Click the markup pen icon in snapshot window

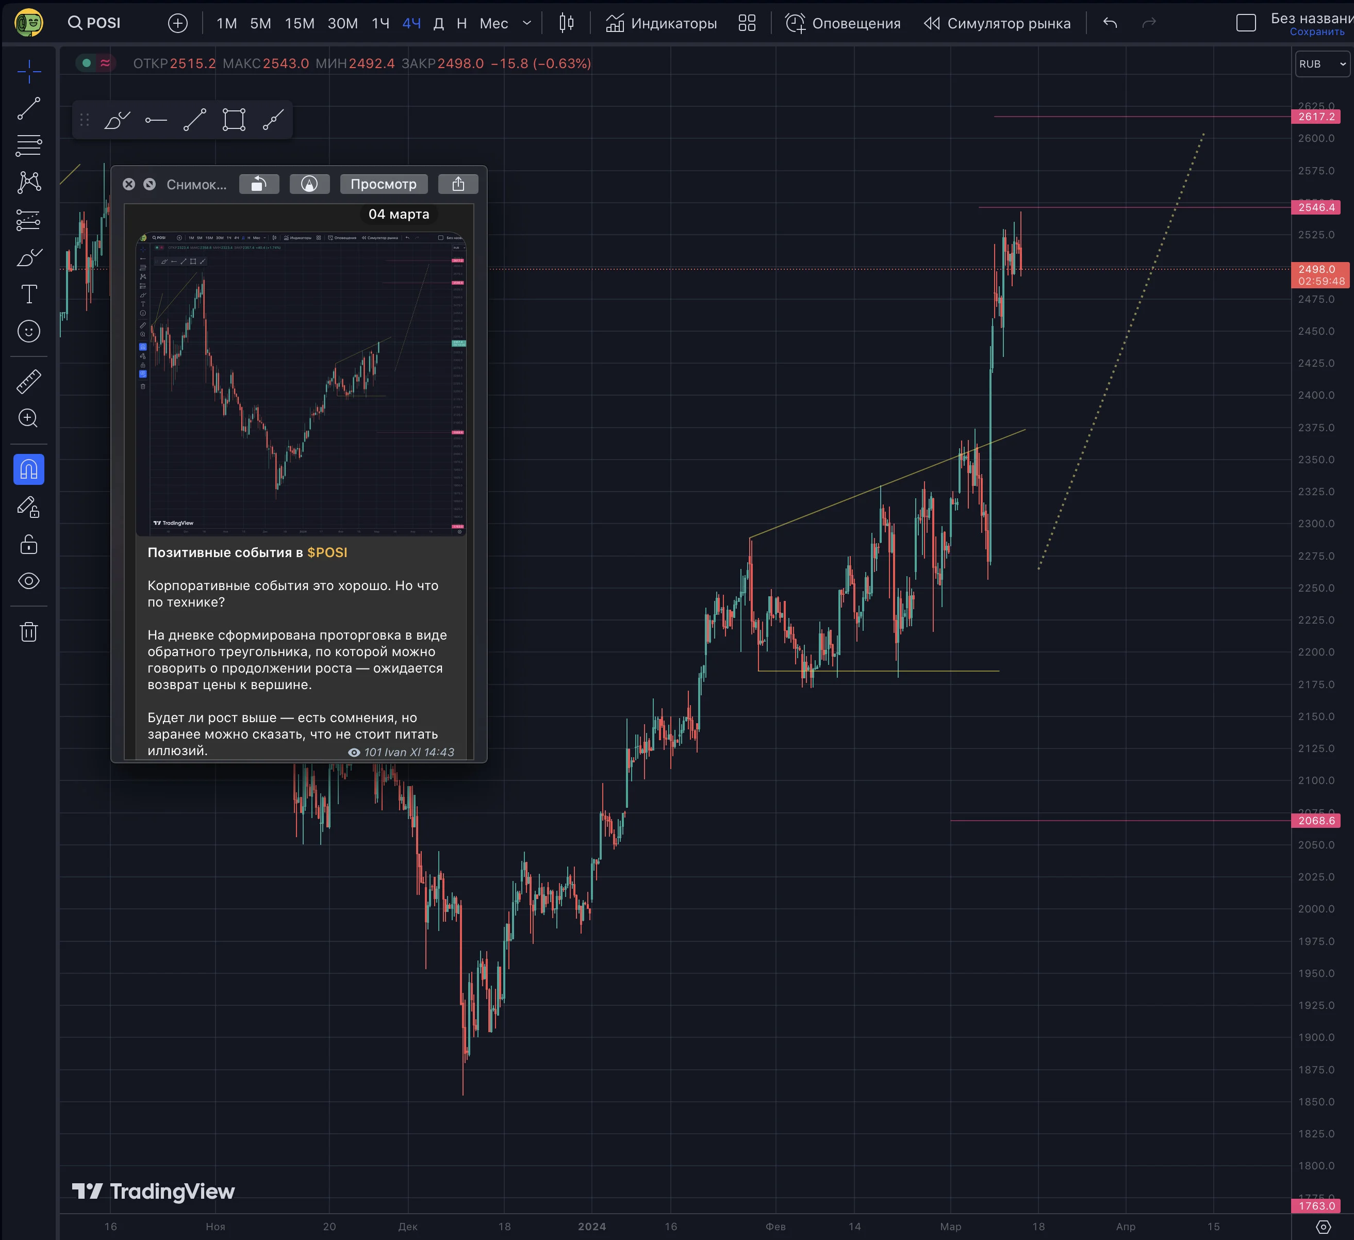(x=309, y=184)
